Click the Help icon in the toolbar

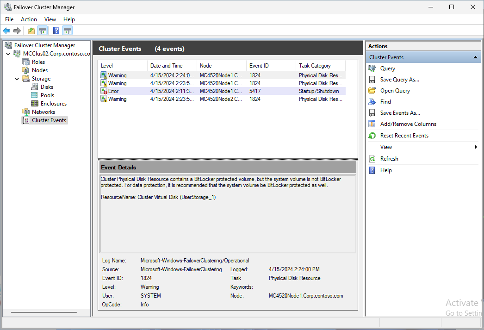click(x=56, y=31)
